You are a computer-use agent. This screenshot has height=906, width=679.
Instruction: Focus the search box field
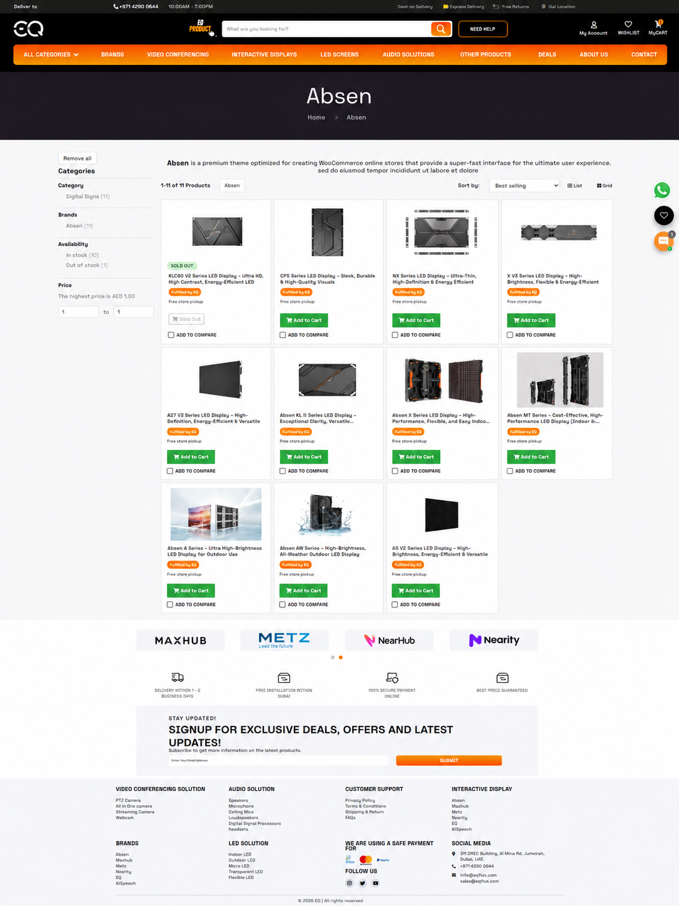(326, 29)
